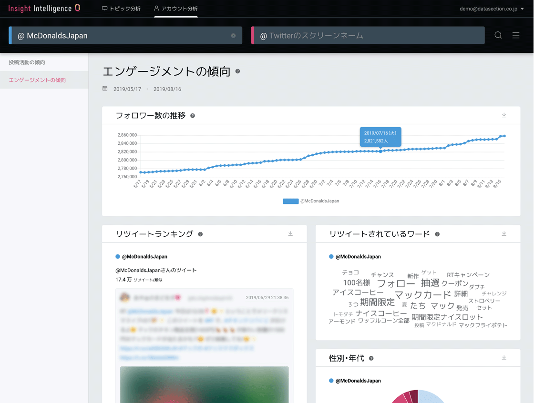Click the word 抽選 in cloud
Screen dimensions: 534x403
[x=430, y=283]
